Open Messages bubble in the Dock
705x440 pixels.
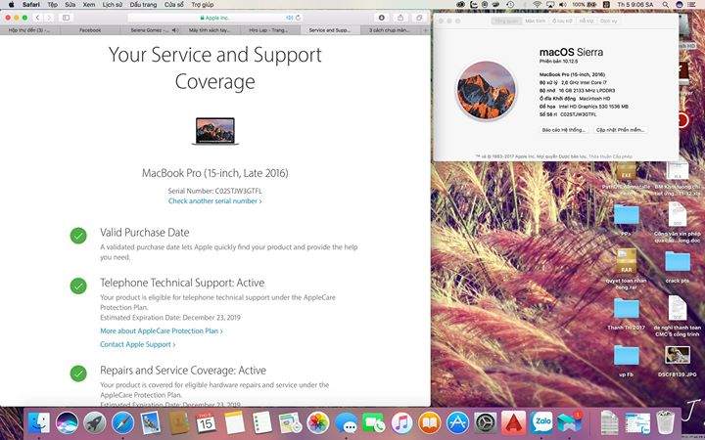346,423
